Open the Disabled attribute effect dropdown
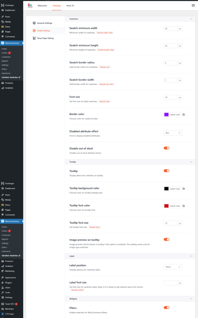 pos(173,133)
